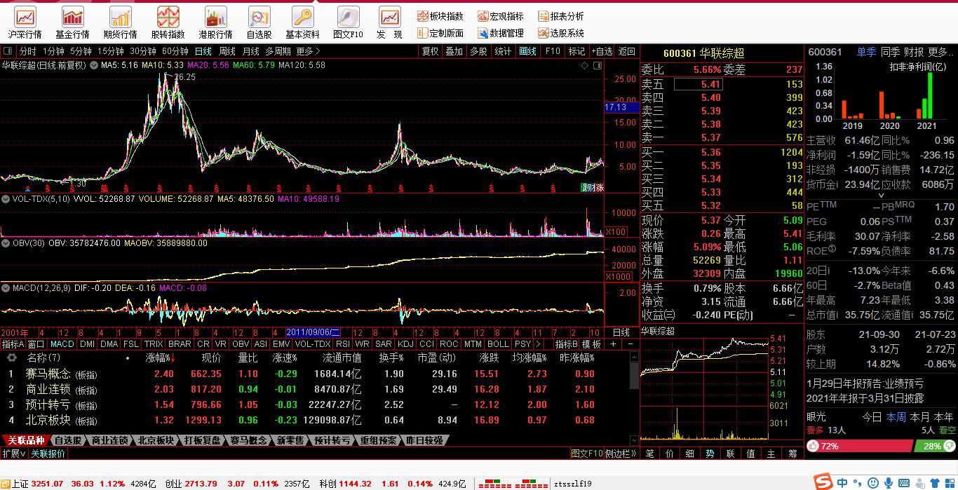958x490 pixels.
Task: Switch to the 周线 weekly period tab
Action: [x=227, y=51]
